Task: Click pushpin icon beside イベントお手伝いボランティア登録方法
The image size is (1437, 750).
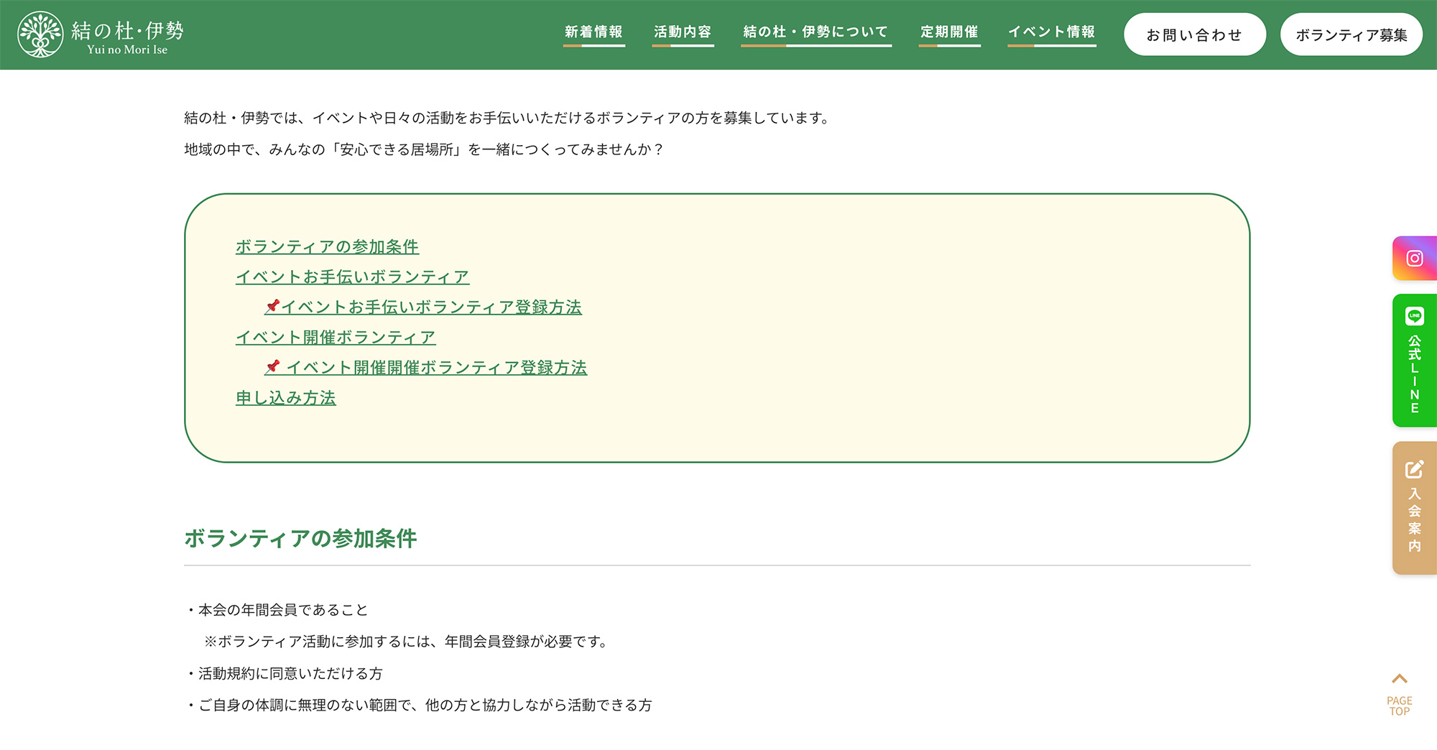Action: (272, 307)
